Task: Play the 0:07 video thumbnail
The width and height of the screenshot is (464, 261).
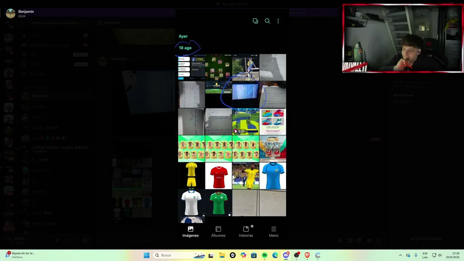Action: click(x=246, y=121)
